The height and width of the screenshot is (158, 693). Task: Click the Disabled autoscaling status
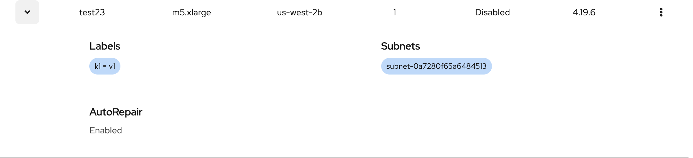[x=492, y=12]
